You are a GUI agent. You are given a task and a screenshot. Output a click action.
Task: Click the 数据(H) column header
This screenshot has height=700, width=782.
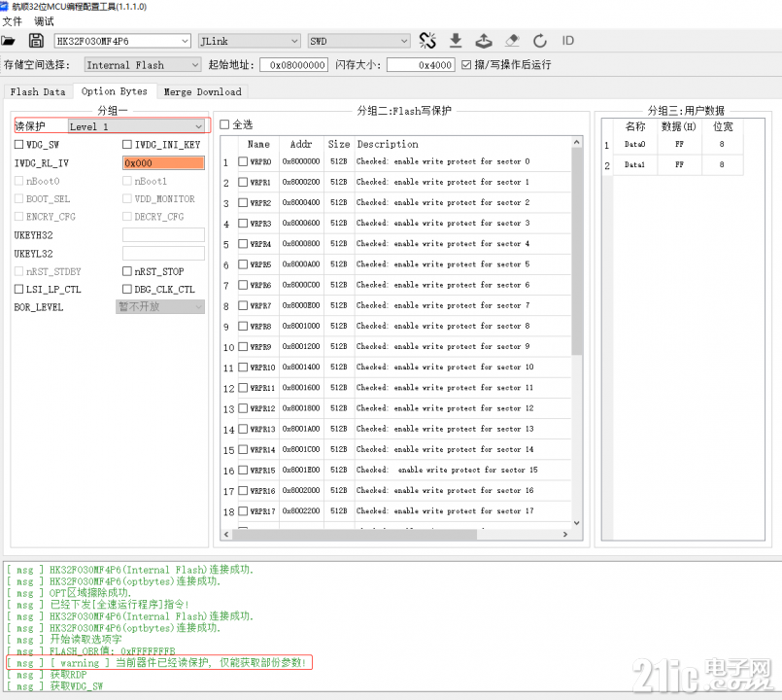click(x=679, y=126)
